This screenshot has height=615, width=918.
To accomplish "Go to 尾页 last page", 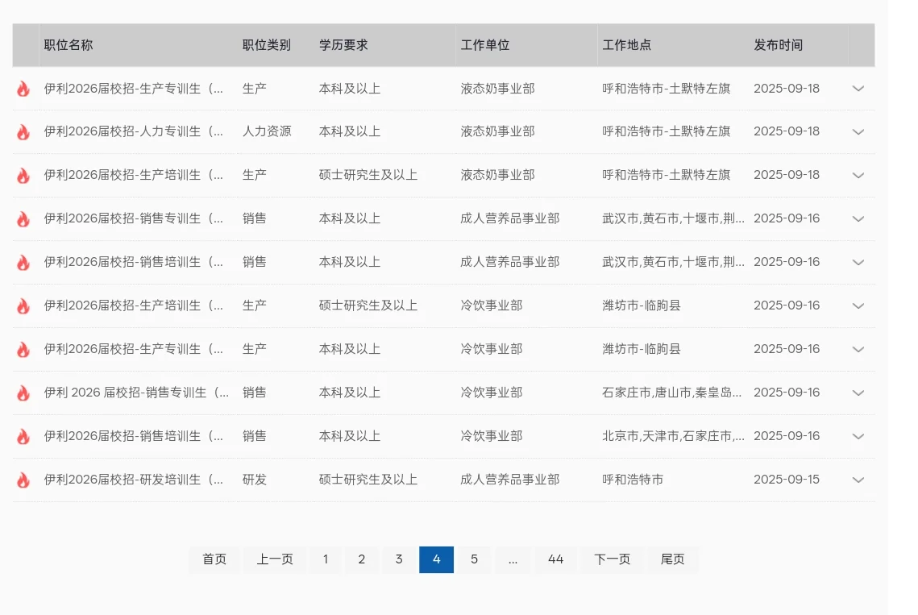I will tap(673, 559).
